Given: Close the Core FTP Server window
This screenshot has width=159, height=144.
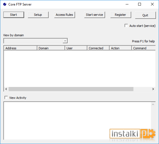Looking at the screenshot, I should click(152, 4).
